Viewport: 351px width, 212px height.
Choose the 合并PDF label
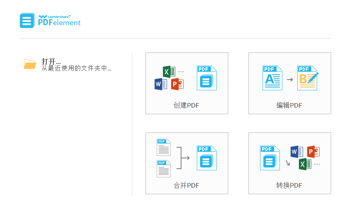click(x=186, y=186)
